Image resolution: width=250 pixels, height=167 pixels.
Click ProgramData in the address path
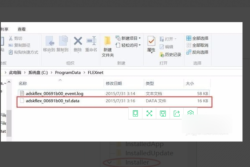click(68, 73)
